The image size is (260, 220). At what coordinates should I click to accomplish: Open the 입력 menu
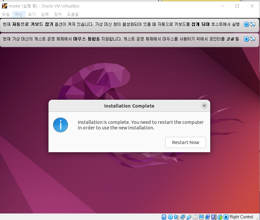tap(45, 14)
